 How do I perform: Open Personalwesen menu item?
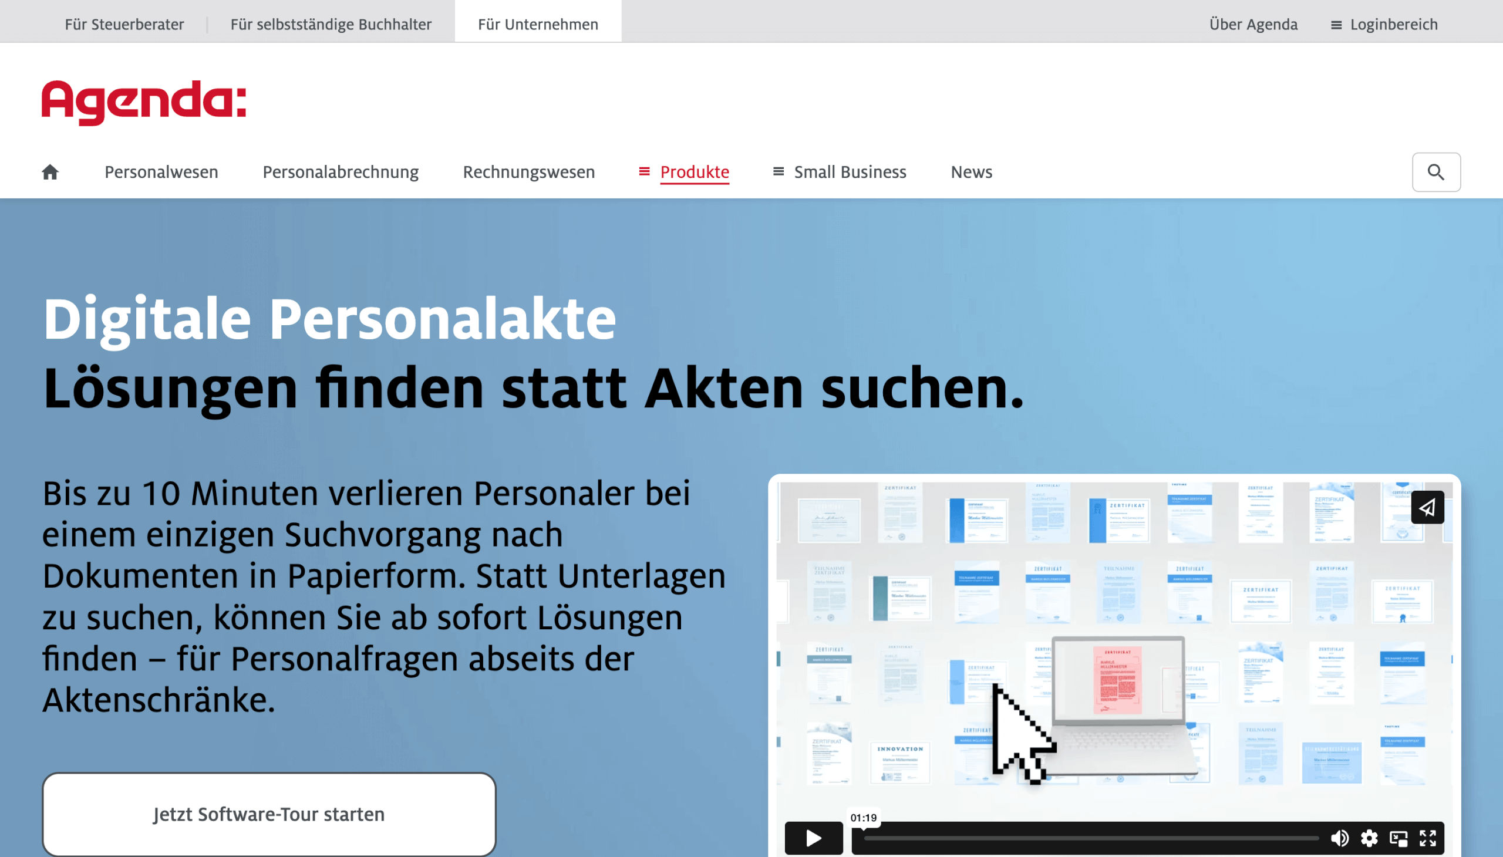coord(161,172)
